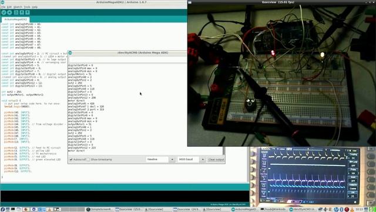
Task: Switch to the Guvcview (24.9 taskbar window
Action: tap(187, 210)
